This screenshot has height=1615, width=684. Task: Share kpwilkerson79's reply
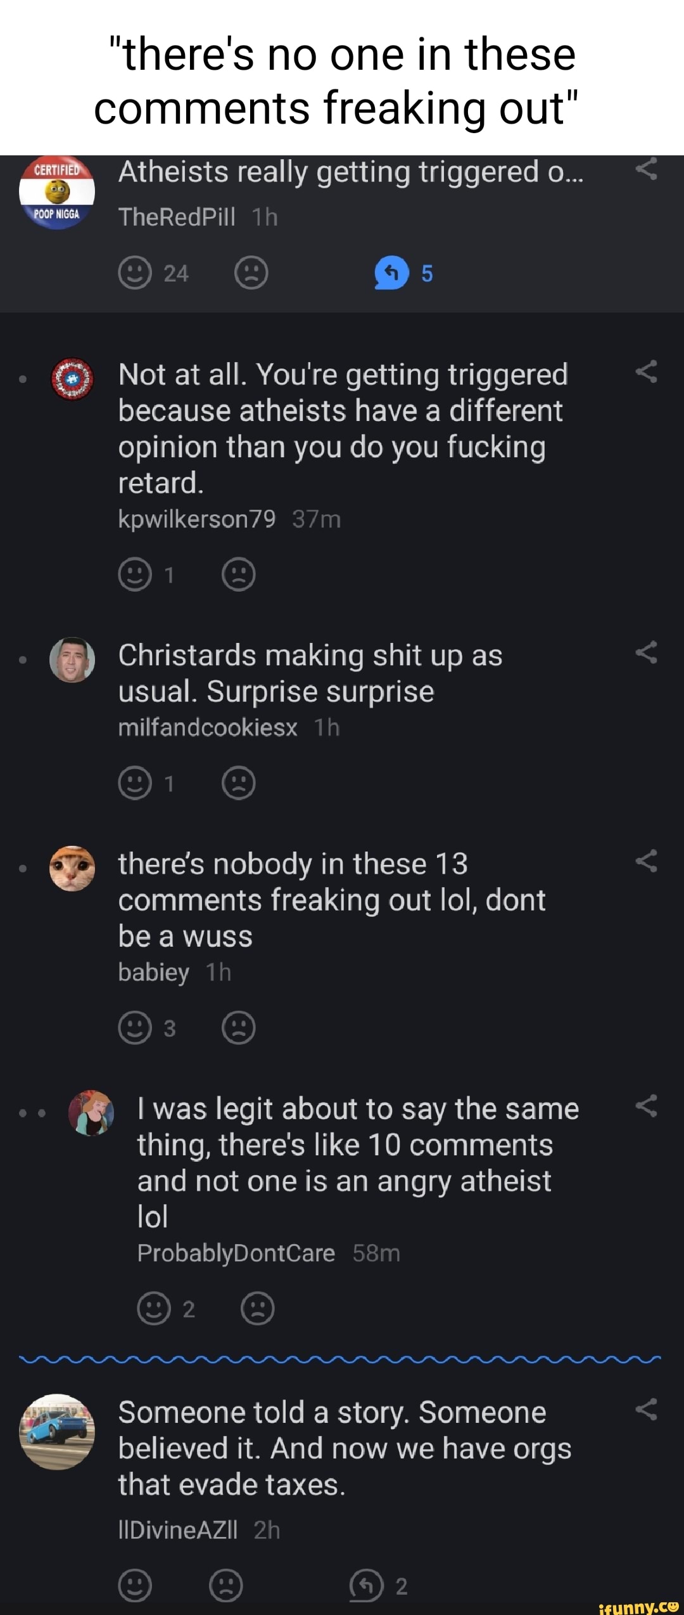pyautogui.click(x=646, y=372)
